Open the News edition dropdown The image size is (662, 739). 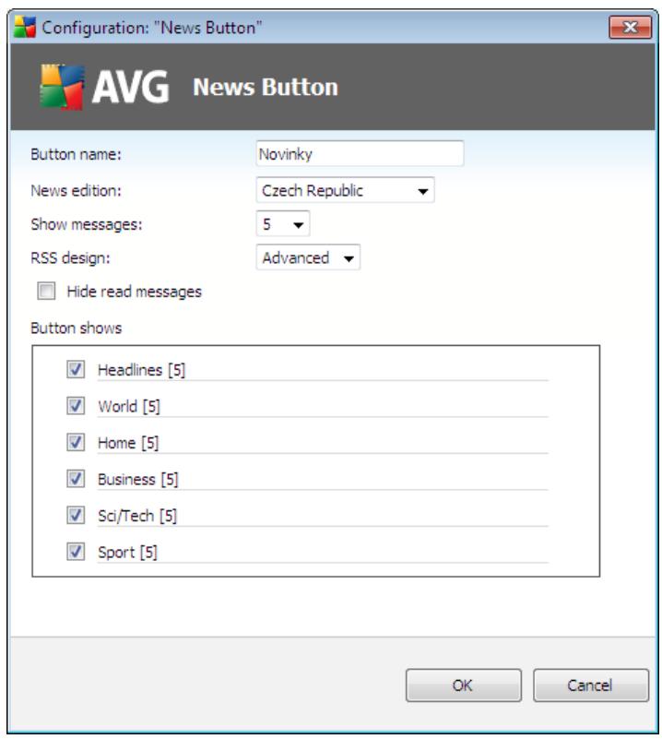pos(345,190)
